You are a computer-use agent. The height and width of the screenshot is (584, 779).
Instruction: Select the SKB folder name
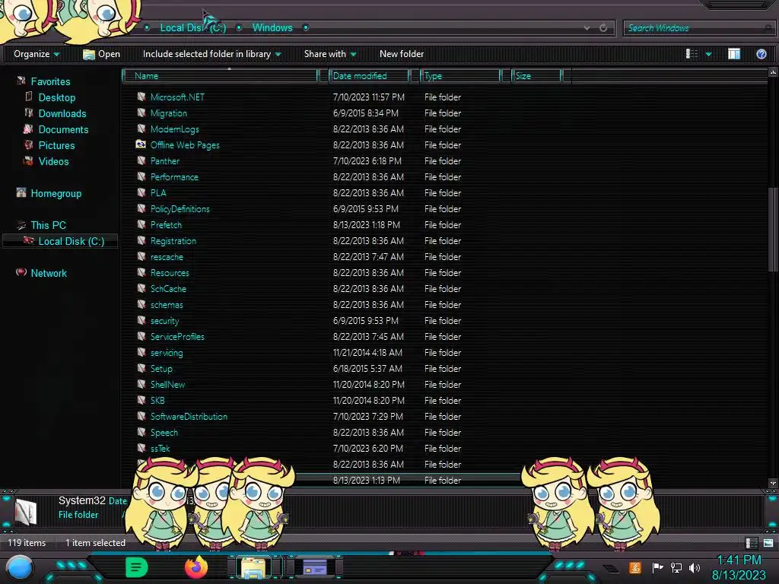point(157,400)
